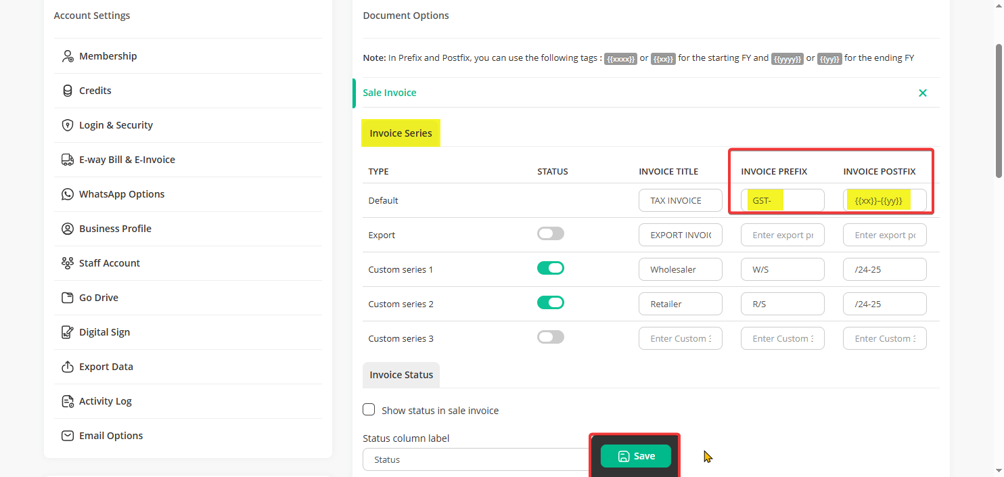Image resolution: width=1004 pixels, height=477 pixels.
Task: Click the Default invoice postfix field
Action: [885, 200]
